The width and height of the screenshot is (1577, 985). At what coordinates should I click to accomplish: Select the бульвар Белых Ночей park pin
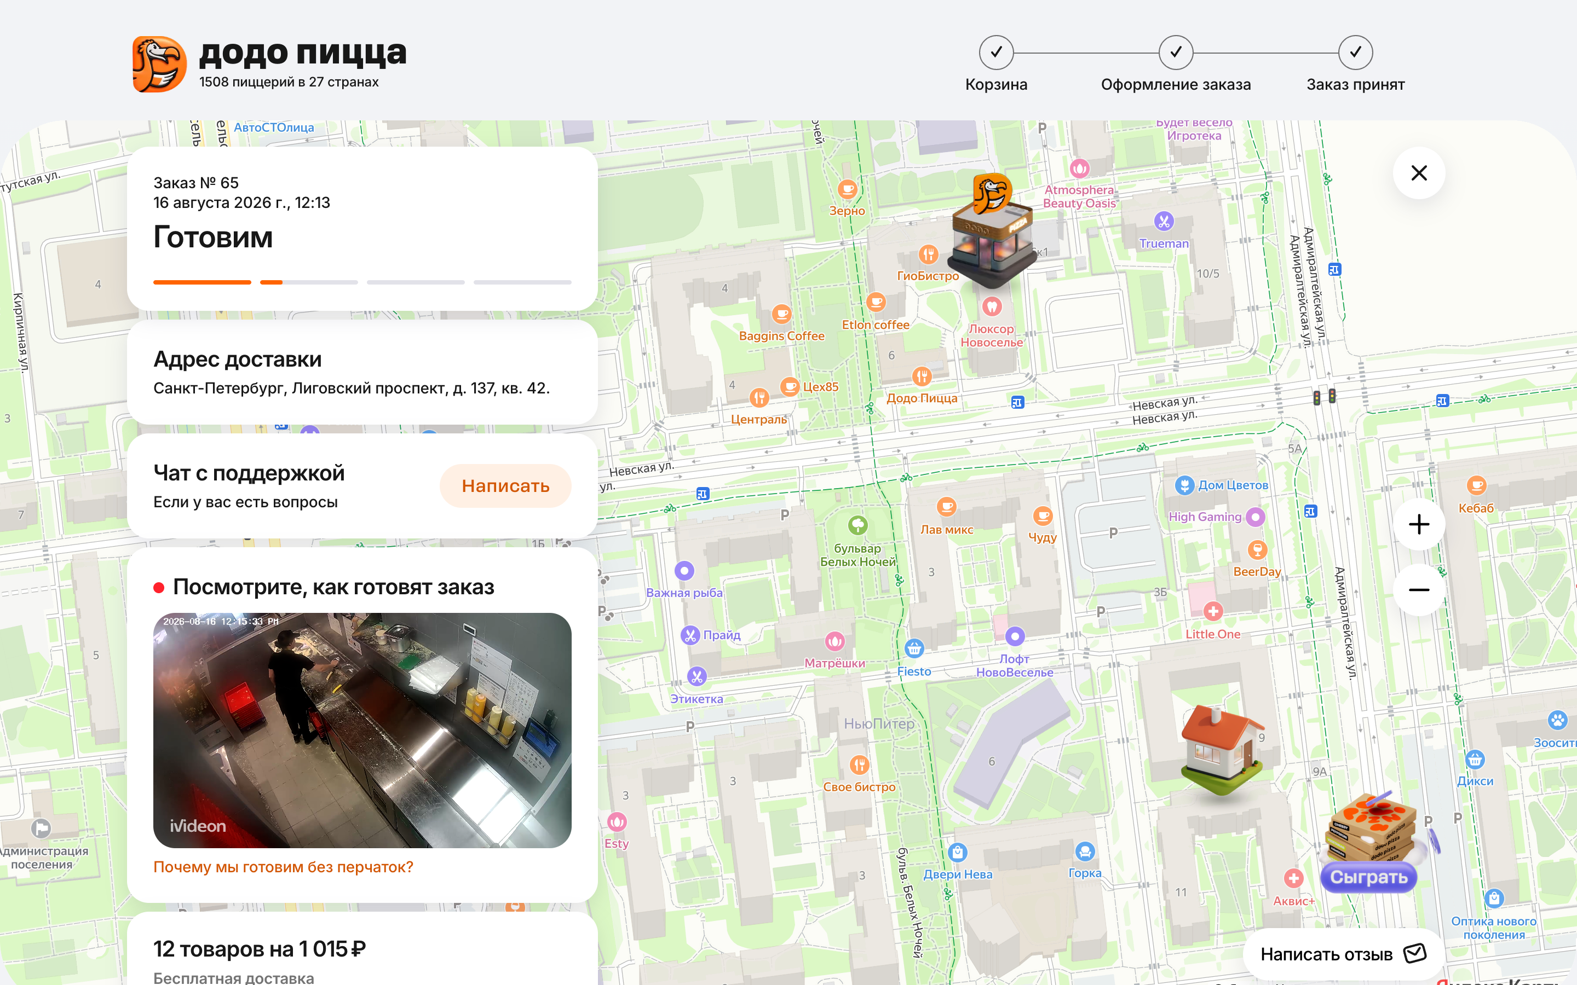click(x=857, y=525)
